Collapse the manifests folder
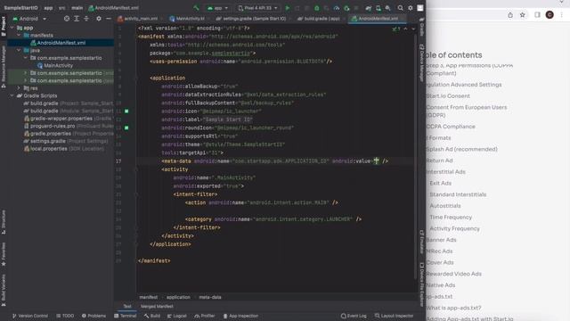The image size is (570, 321). [x=19, y=36]
